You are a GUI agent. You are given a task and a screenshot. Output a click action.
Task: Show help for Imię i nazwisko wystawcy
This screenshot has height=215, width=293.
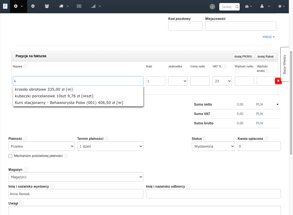pos(52,187)
